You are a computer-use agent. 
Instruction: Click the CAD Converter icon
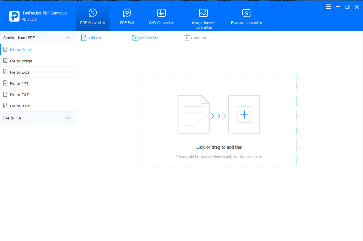[x=161, y=13]
